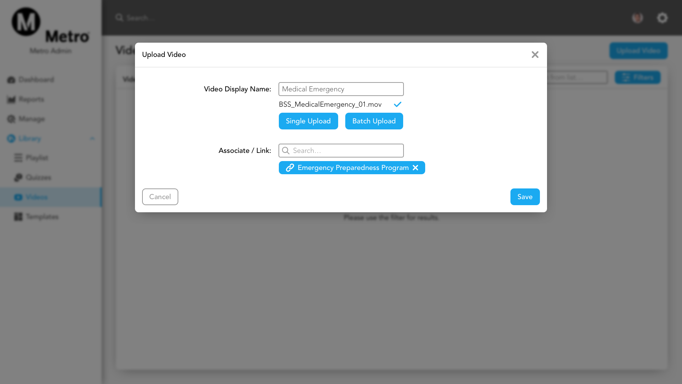682x384 pixels.
Task: Open the Filters button
Action: pyautogui.click(x=638, y=77)
